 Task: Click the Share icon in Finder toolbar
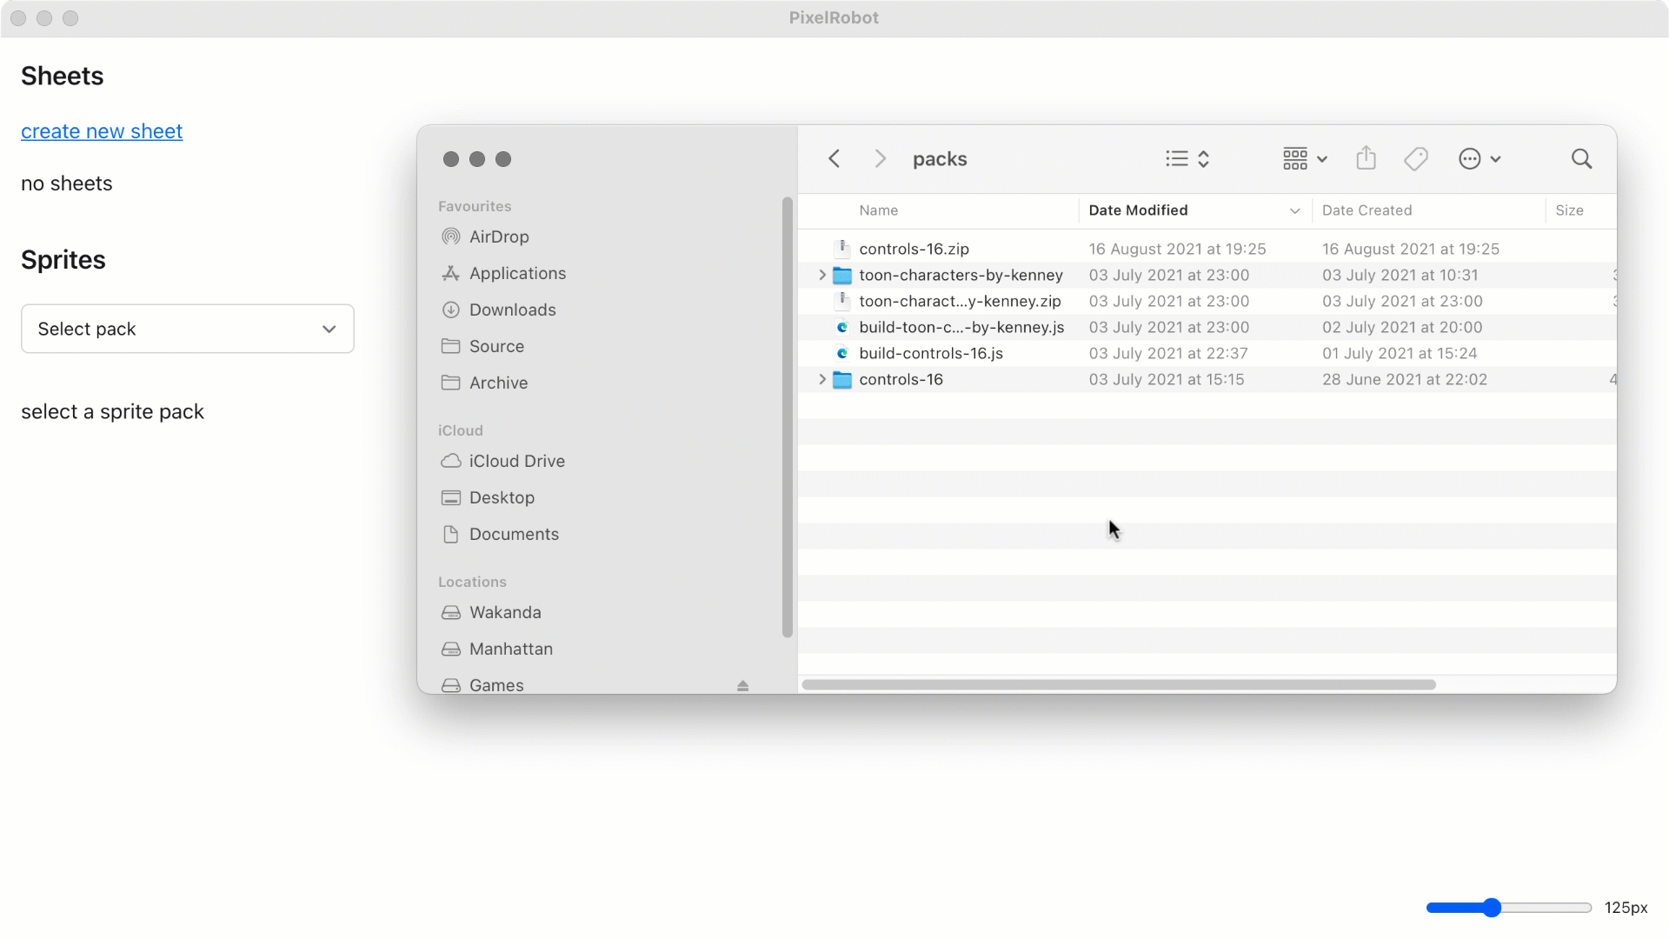[1366, 158]
